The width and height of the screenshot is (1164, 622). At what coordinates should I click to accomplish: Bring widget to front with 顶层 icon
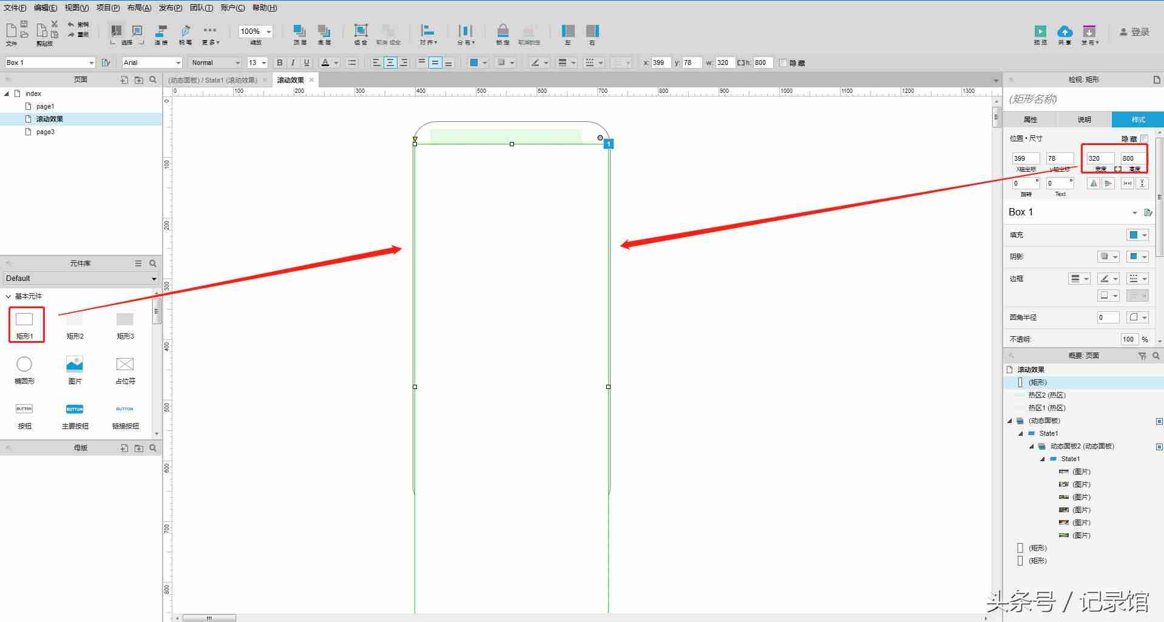coord(300,34)
